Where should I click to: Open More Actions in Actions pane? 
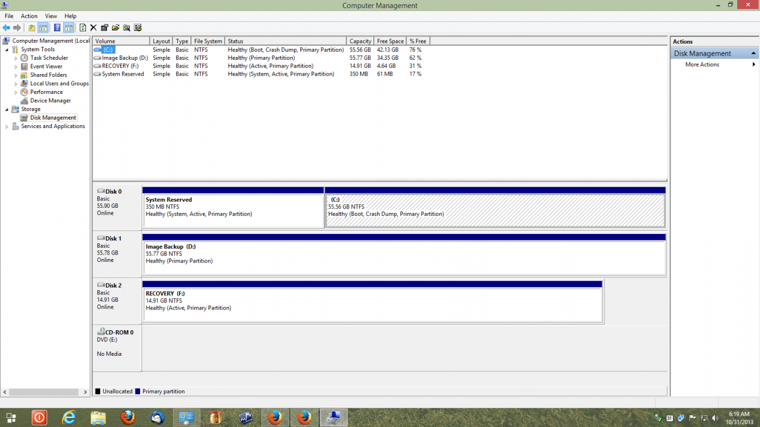point(702,64)
